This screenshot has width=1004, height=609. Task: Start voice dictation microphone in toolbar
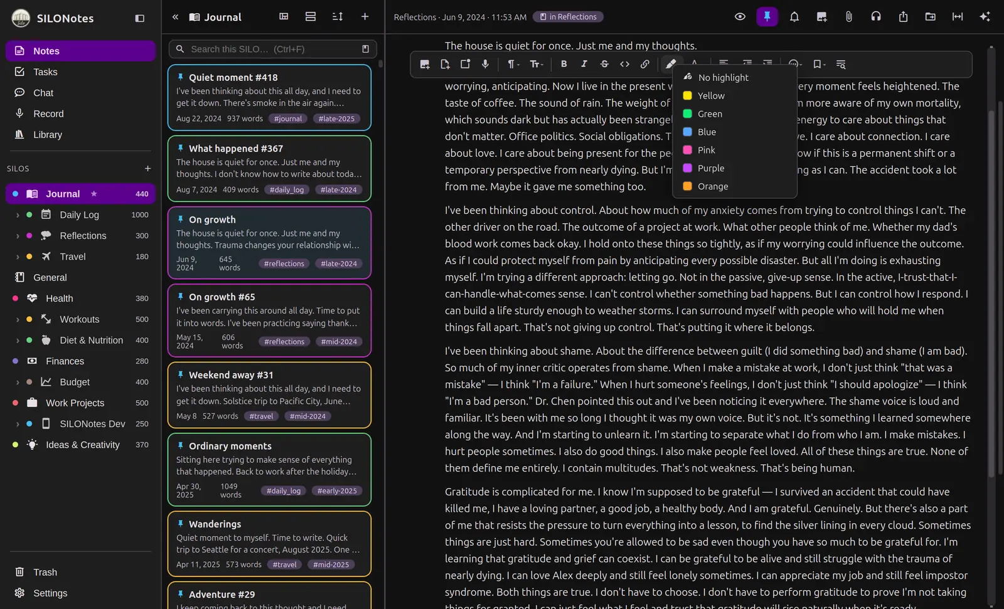[x=485, y=64]
